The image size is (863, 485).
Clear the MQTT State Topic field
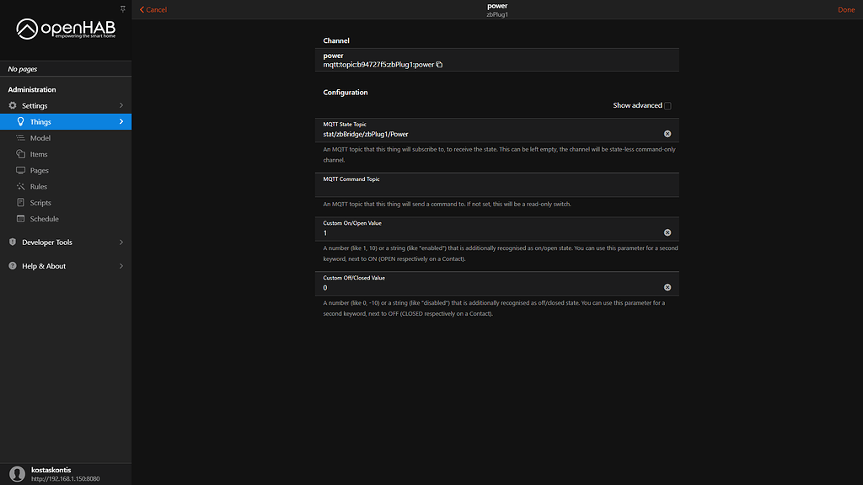pyautogui.click(x=667, y=131)
